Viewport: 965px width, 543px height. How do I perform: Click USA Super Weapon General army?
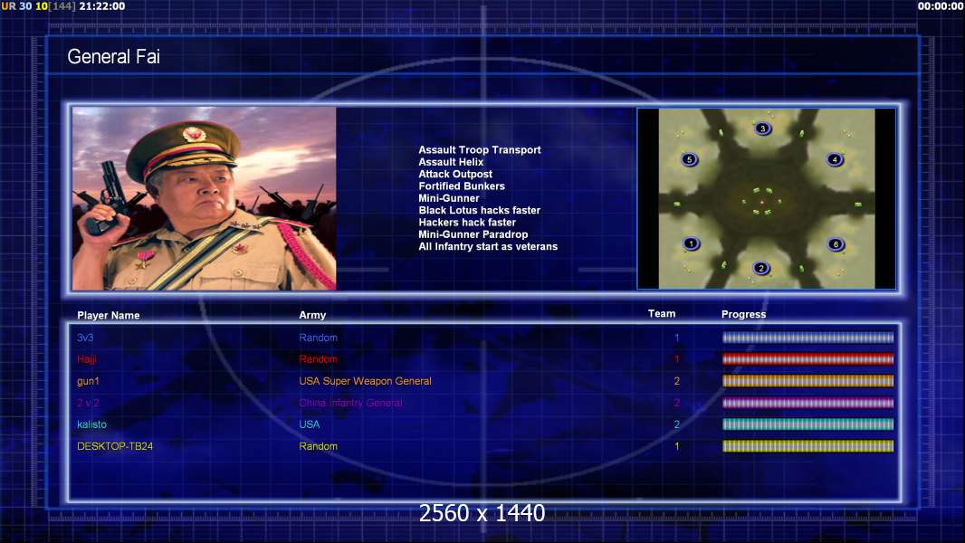[365, 381]
